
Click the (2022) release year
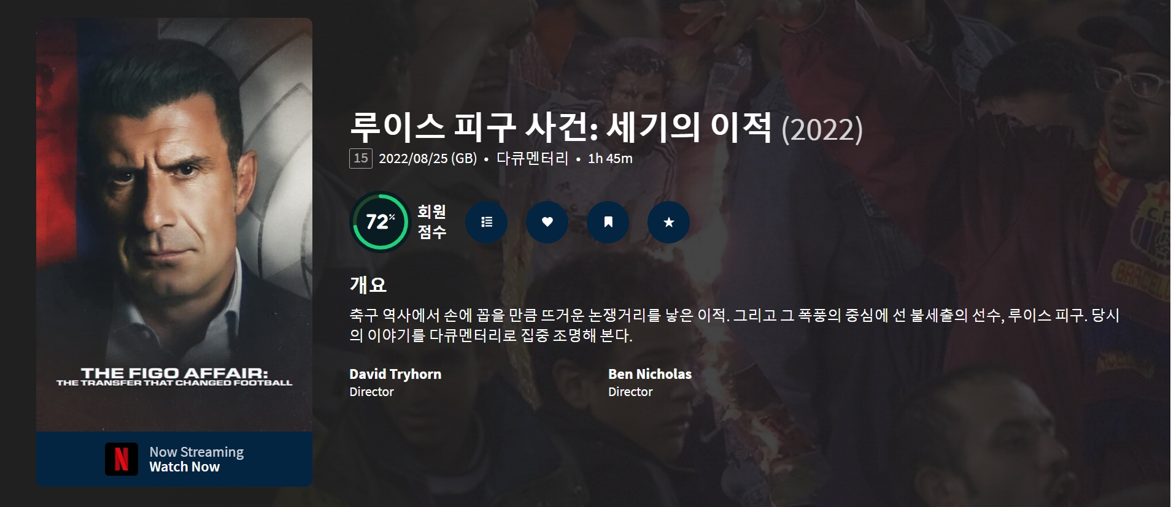(822, 129)
